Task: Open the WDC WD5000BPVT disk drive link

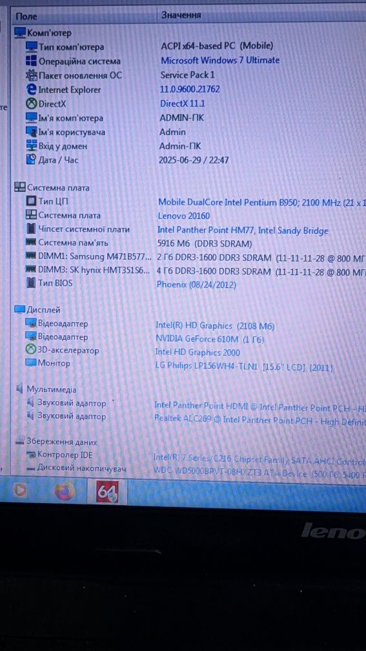Action: [x=259, y=473]
